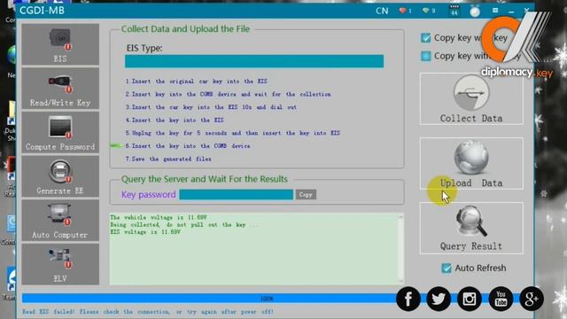The width and height of the screenshot is (567, 319).
Task: Open the ELV module
Action: (60, 264)
